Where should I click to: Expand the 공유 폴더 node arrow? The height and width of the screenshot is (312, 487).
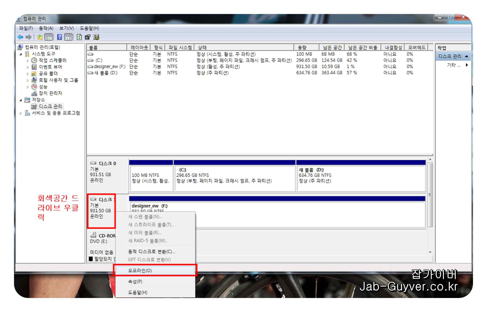point(28,74)
